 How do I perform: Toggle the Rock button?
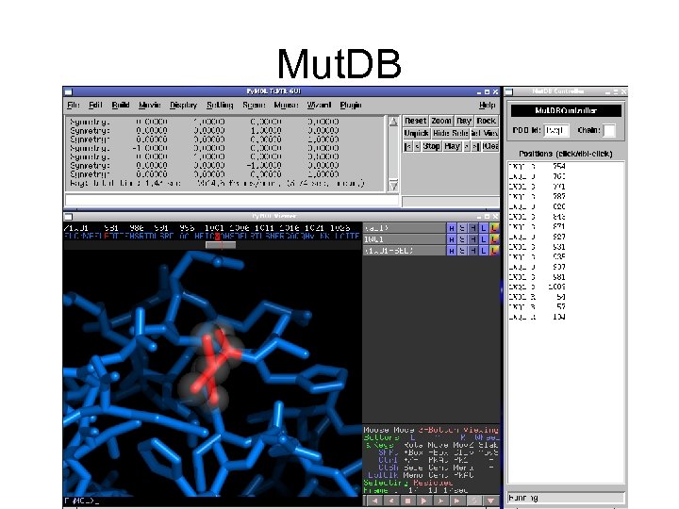click(x=487, y=121)
